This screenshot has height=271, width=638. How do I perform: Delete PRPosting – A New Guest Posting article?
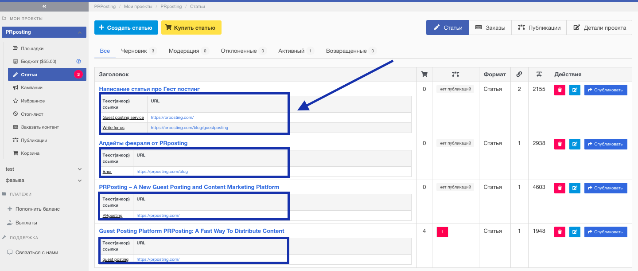coord(560,188)
